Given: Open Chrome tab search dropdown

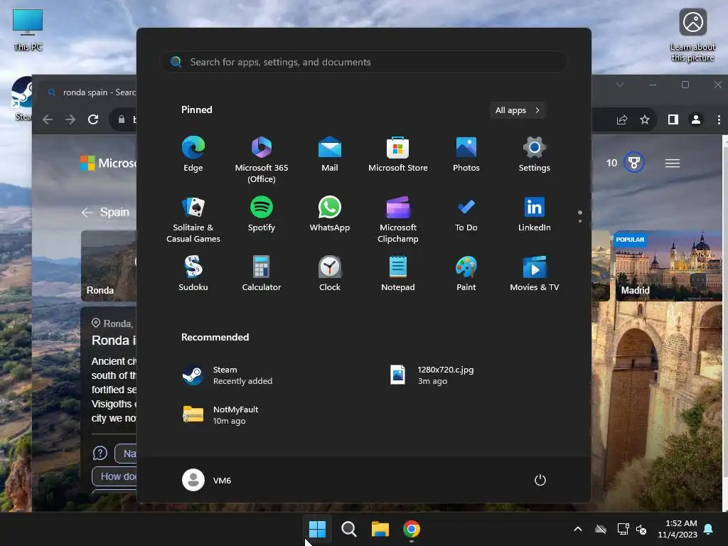Looking at the screenshot, I should 620,85.
